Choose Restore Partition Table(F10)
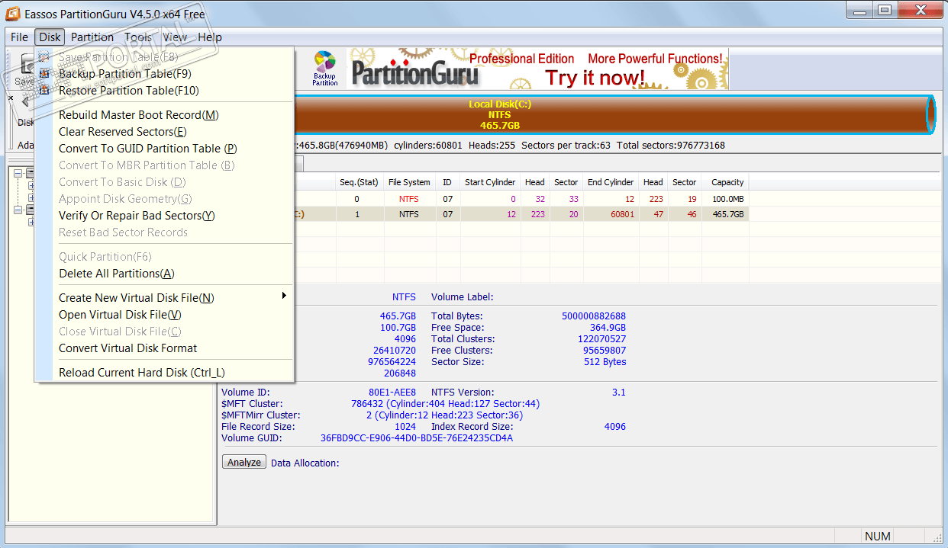Image resolution: width=948 pixels, height=548 pixels. pyautogui.click(x=164, y=91)
